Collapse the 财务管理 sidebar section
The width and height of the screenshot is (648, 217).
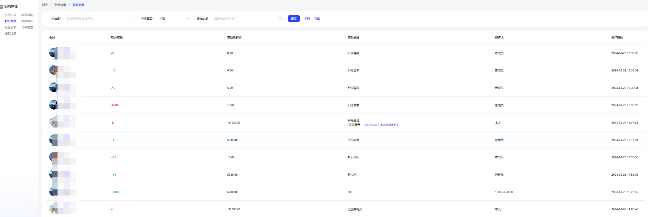(x=11, y=7)
